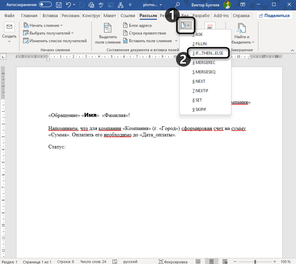Click the Redo icon
296x264 pixels.
[x=81, y=5]
